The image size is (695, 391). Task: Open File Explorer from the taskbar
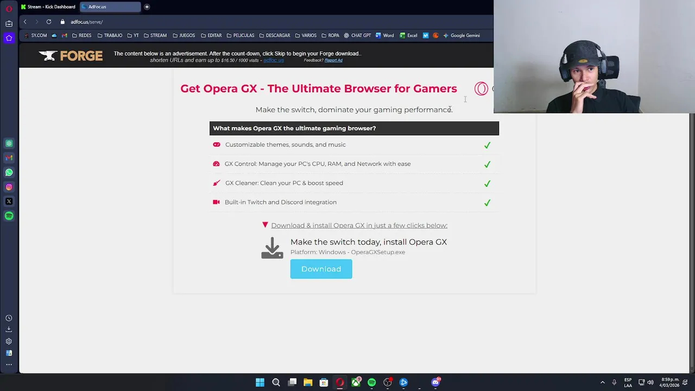(308, 382)
